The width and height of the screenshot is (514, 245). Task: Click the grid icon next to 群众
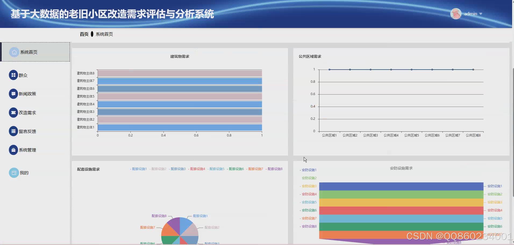[x=13, y=75]
